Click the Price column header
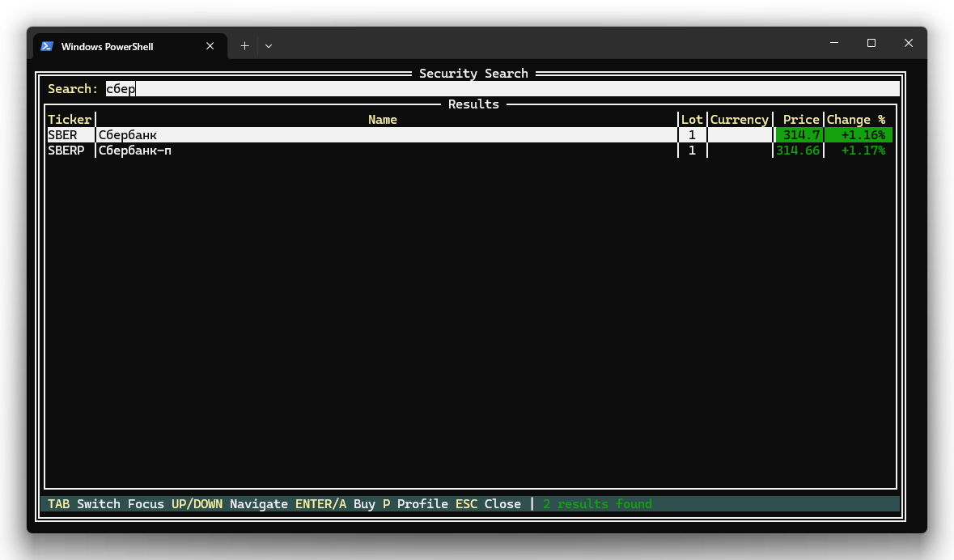The height and width of the screenshot is (560, 954). [x=801, y=120]
